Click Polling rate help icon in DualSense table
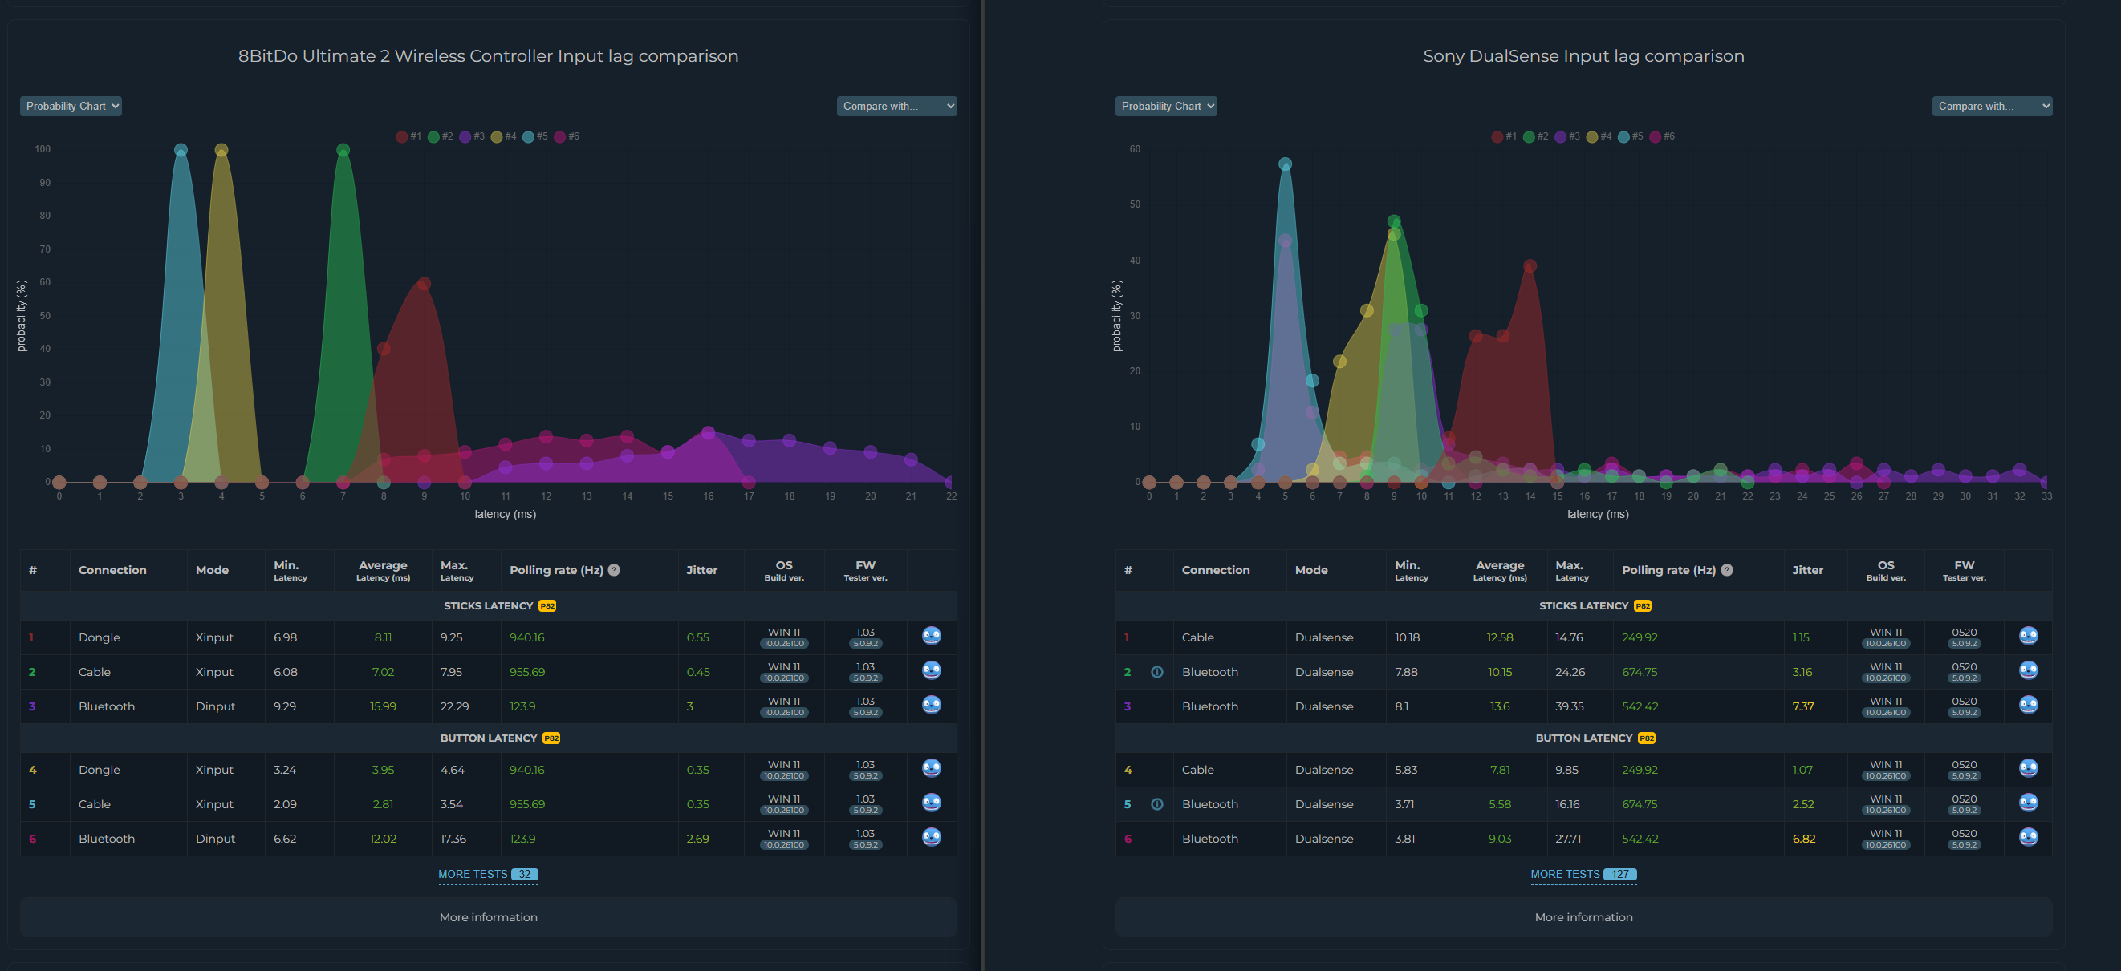The image size is (2121, 971). pyautogui.click(x=1727, y=569)
